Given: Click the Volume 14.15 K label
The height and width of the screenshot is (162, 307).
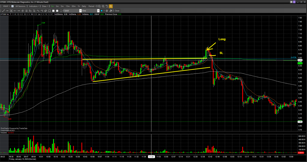Looking at the screenshot, I should (x=7, y=133).
